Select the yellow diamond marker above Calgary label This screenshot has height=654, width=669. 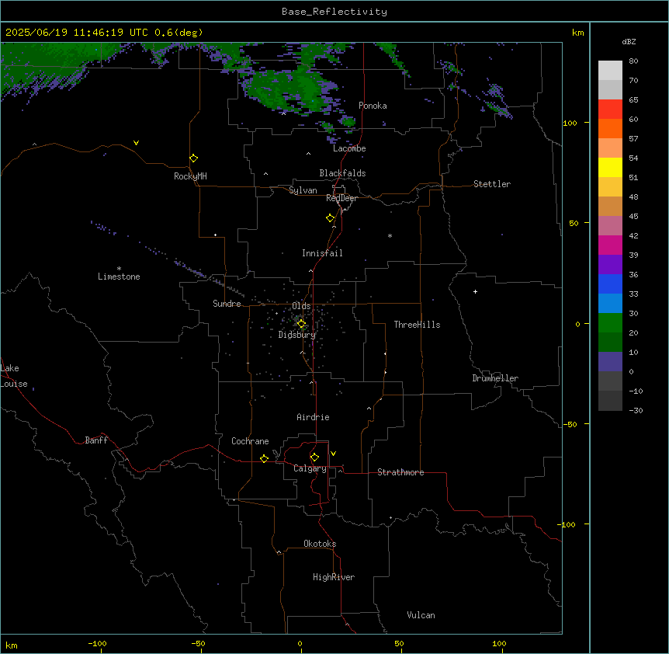314,457
